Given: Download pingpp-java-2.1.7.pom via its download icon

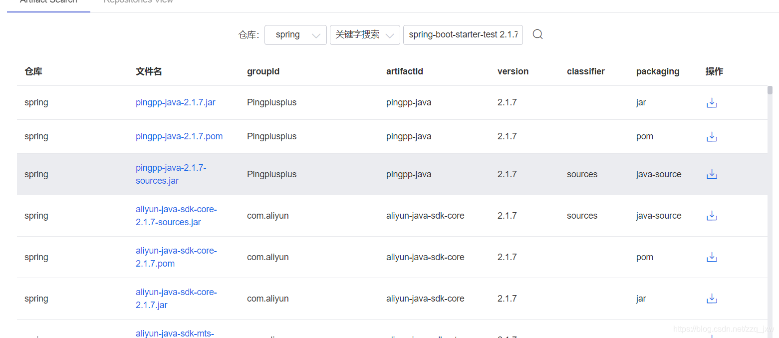Looking at the screenshot, I should click(712, 137).
